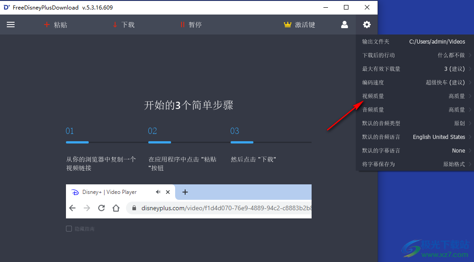
Task: Click the 默认的字幕语言 label
Action: click(381, 150)
